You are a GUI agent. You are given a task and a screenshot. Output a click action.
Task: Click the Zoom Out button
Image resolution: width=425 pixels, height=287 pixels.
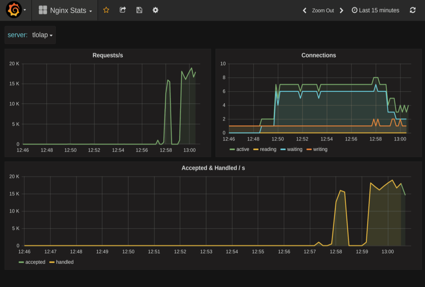[323, 10]
